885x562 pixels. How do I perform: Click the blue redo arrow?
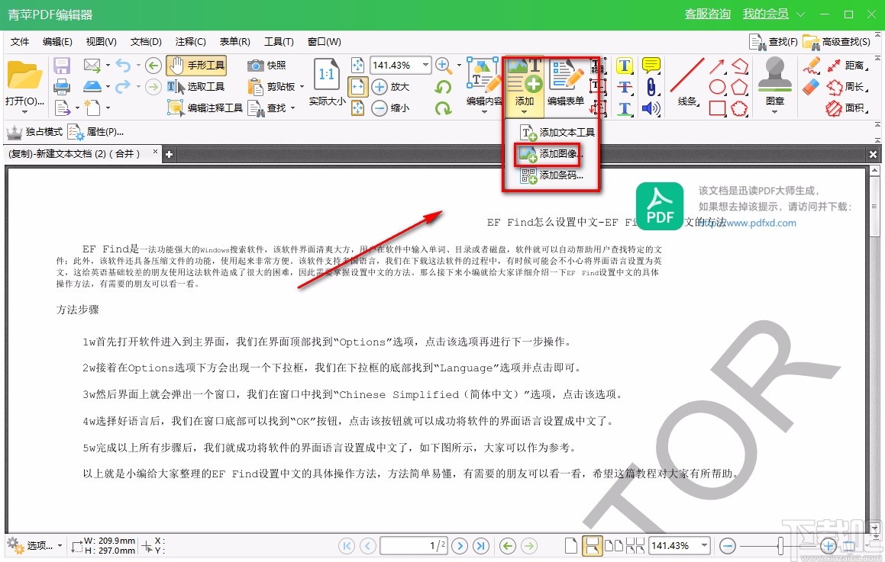123,87
